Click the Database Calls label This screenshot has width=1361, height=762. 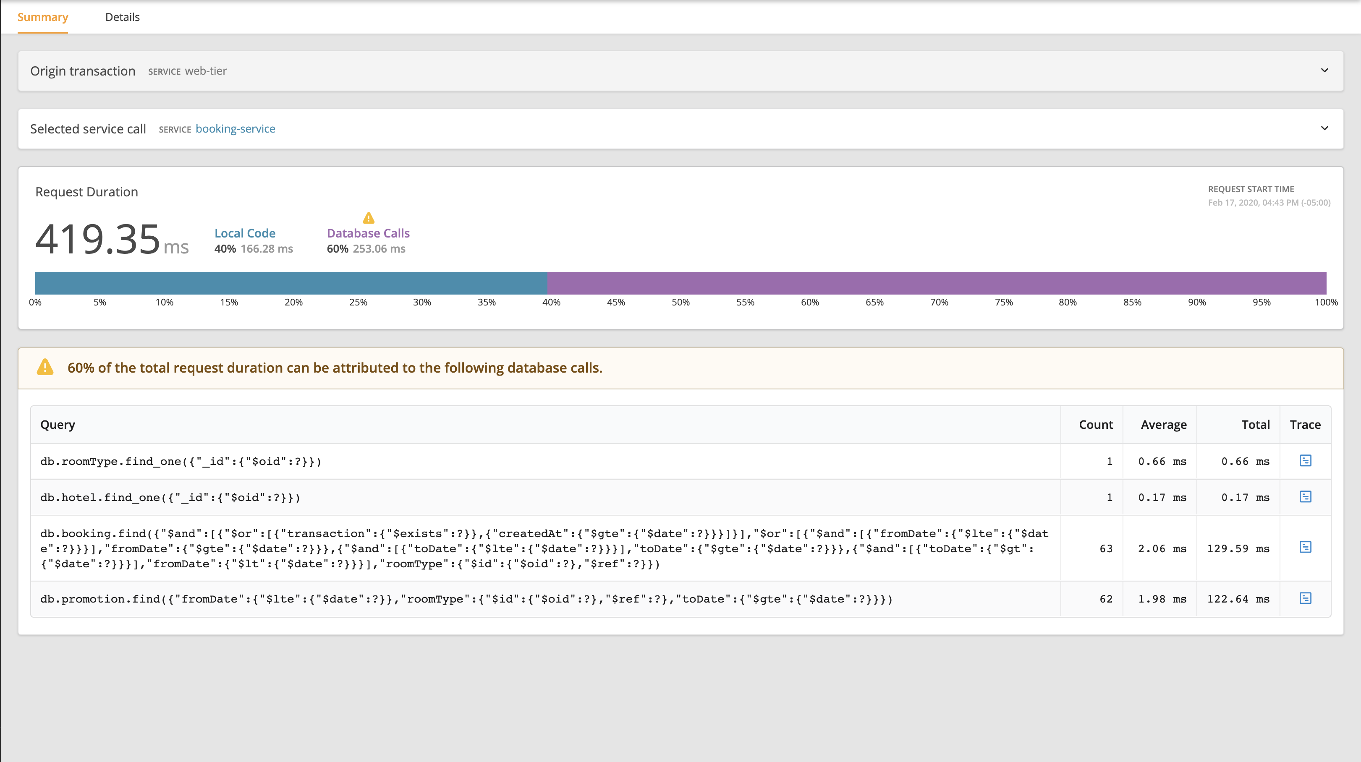coord(368,233)
